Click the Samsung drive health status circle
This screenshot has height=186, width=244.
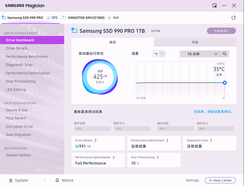pos(48,18)
